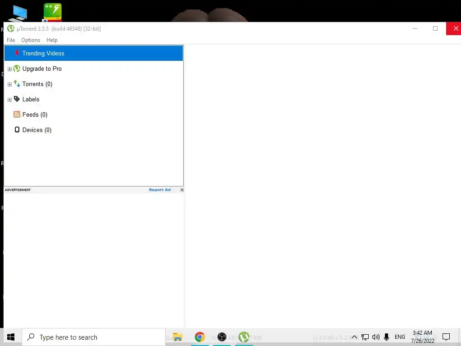The width and height of the screenshot is (461, 346).
Task: Open the File menu
Action: point(11,40)
